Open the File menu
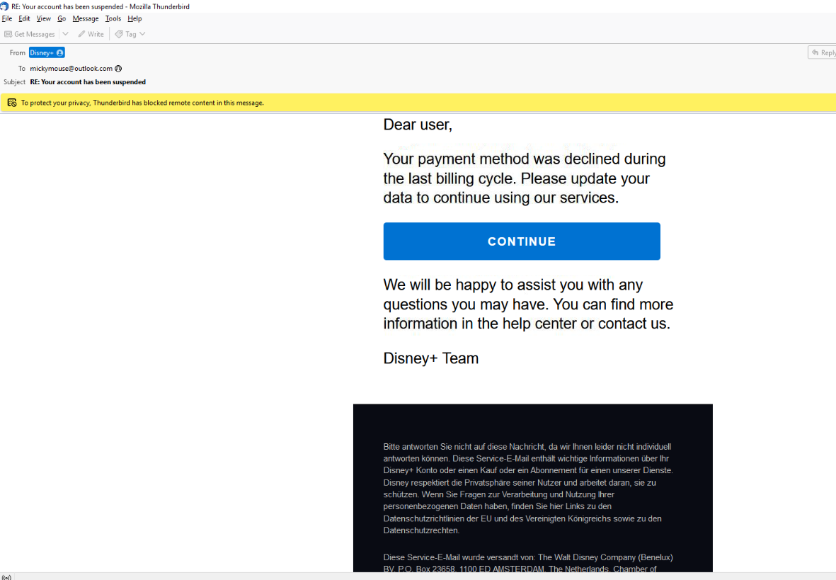 [7, 18]
